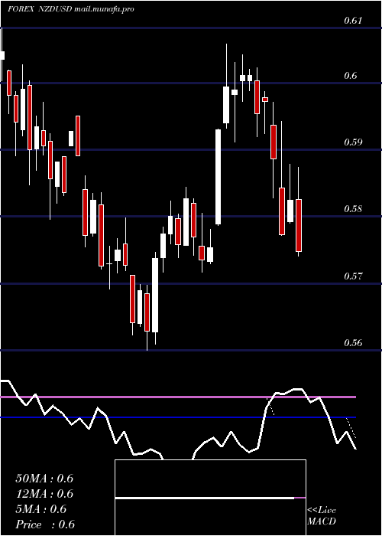Click the 0.56 price axis label

click(353, 343)
